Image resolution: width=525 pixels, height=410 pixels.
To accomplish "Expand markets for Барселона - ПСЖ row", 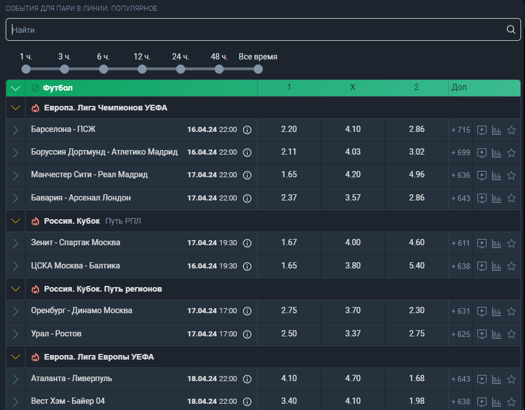I will 15,130.
